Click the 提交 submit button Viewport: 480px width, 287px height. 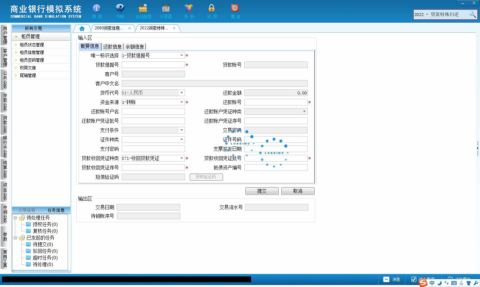coord(262,191)
